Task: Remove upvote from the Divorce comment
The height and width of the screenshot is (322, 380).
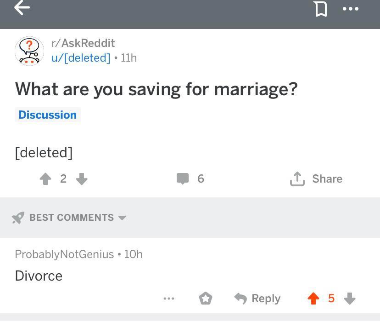Action: (313, 299)
